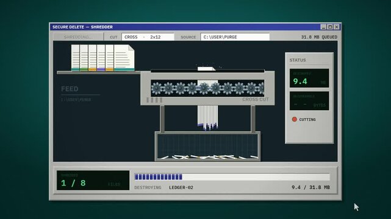
Task: Select the orange-tabbed document beside the purple one
Action: [x=109, y=58]
